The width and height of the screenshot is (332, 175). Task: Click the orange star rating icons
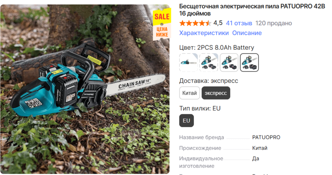[195, 23]
